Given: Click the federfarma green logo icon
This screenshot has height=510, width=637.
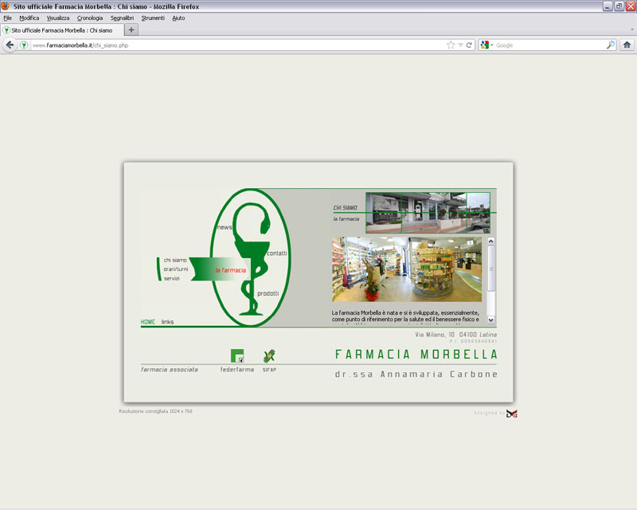Looking at the screenshot, I should click(237, 355).
